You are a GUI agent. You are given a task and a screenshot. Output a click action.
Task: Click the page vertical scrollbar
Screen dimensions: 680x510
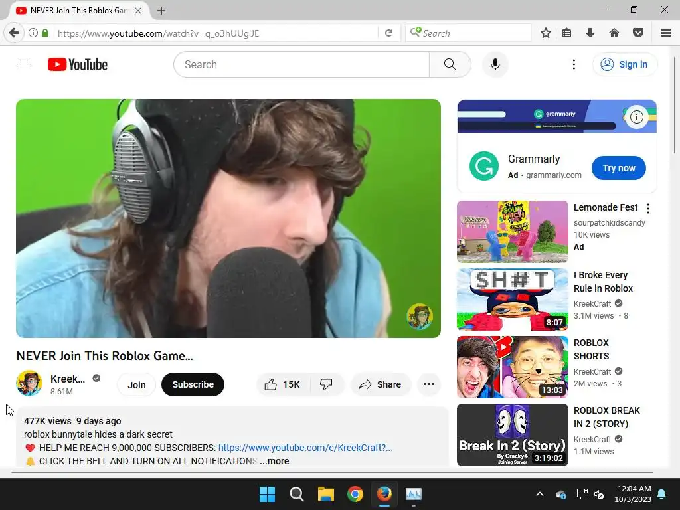point(675,104)
